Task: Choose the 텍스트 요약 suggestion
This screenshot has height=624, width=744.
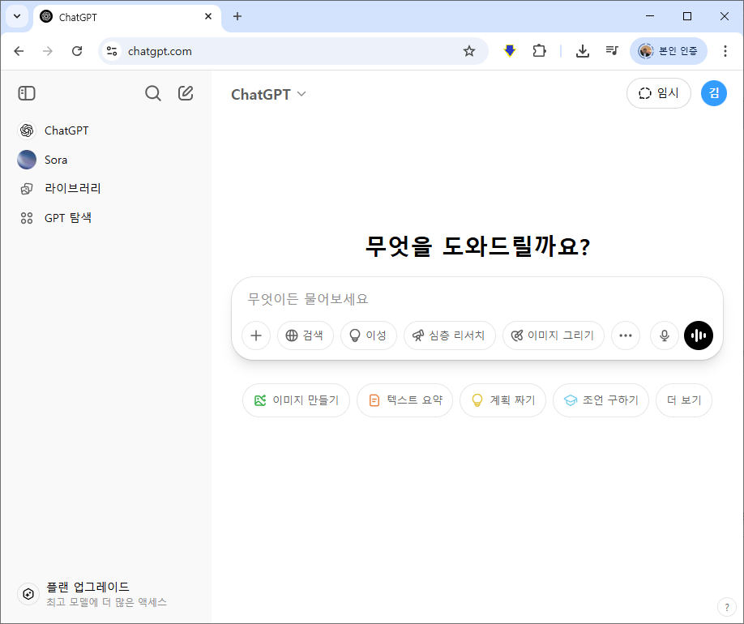Action: coord(404,400)
